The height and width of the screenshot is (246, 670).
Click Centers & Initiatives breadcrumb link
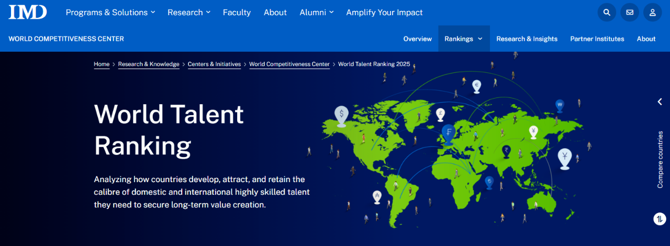pos(214,64)
